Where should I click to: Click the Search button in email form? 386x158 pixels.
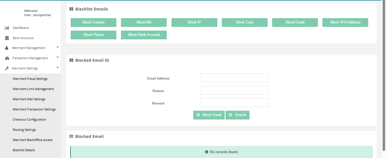click(x=237, y=115)
